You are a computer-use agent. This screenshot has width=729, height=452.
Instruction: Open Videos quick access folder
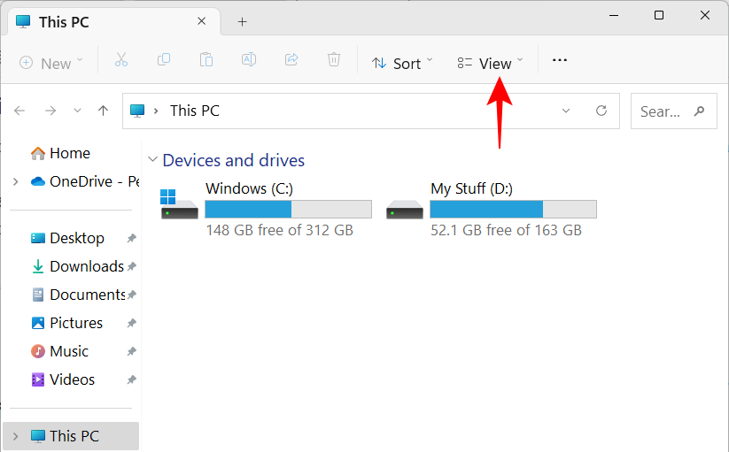point(62,379)
